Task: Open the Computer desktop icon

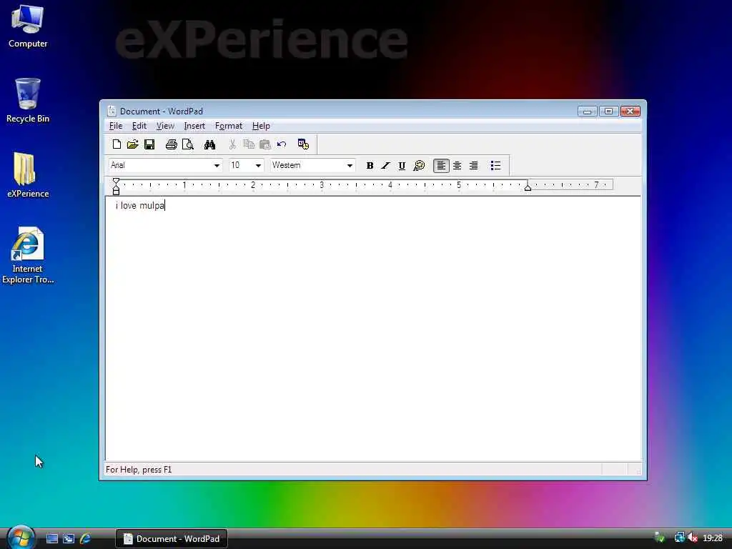Action: pos(28,26)
